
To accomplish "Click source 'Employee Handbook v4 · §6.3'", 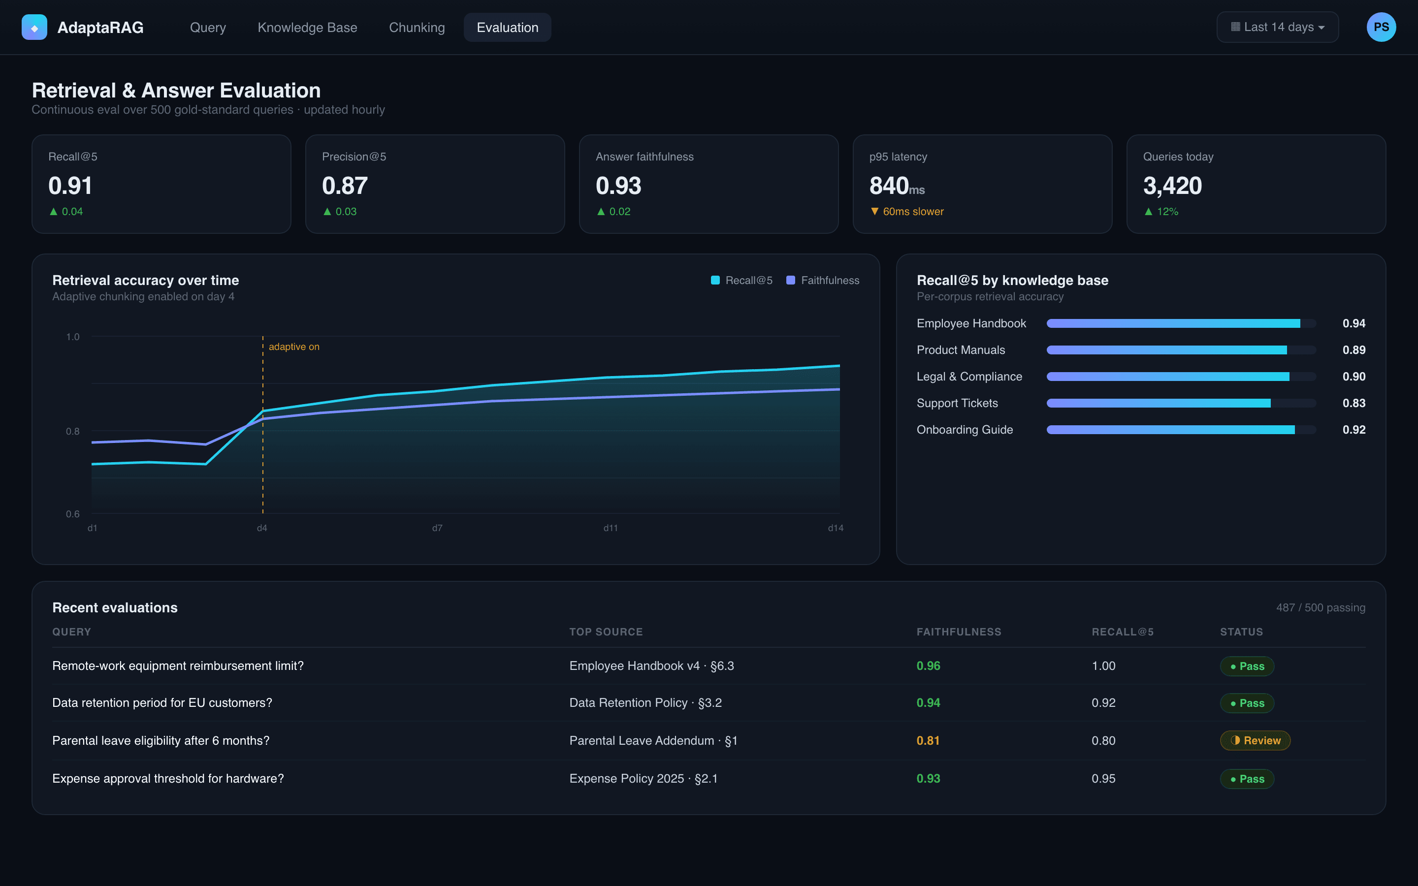I will [x=651, y=666].
